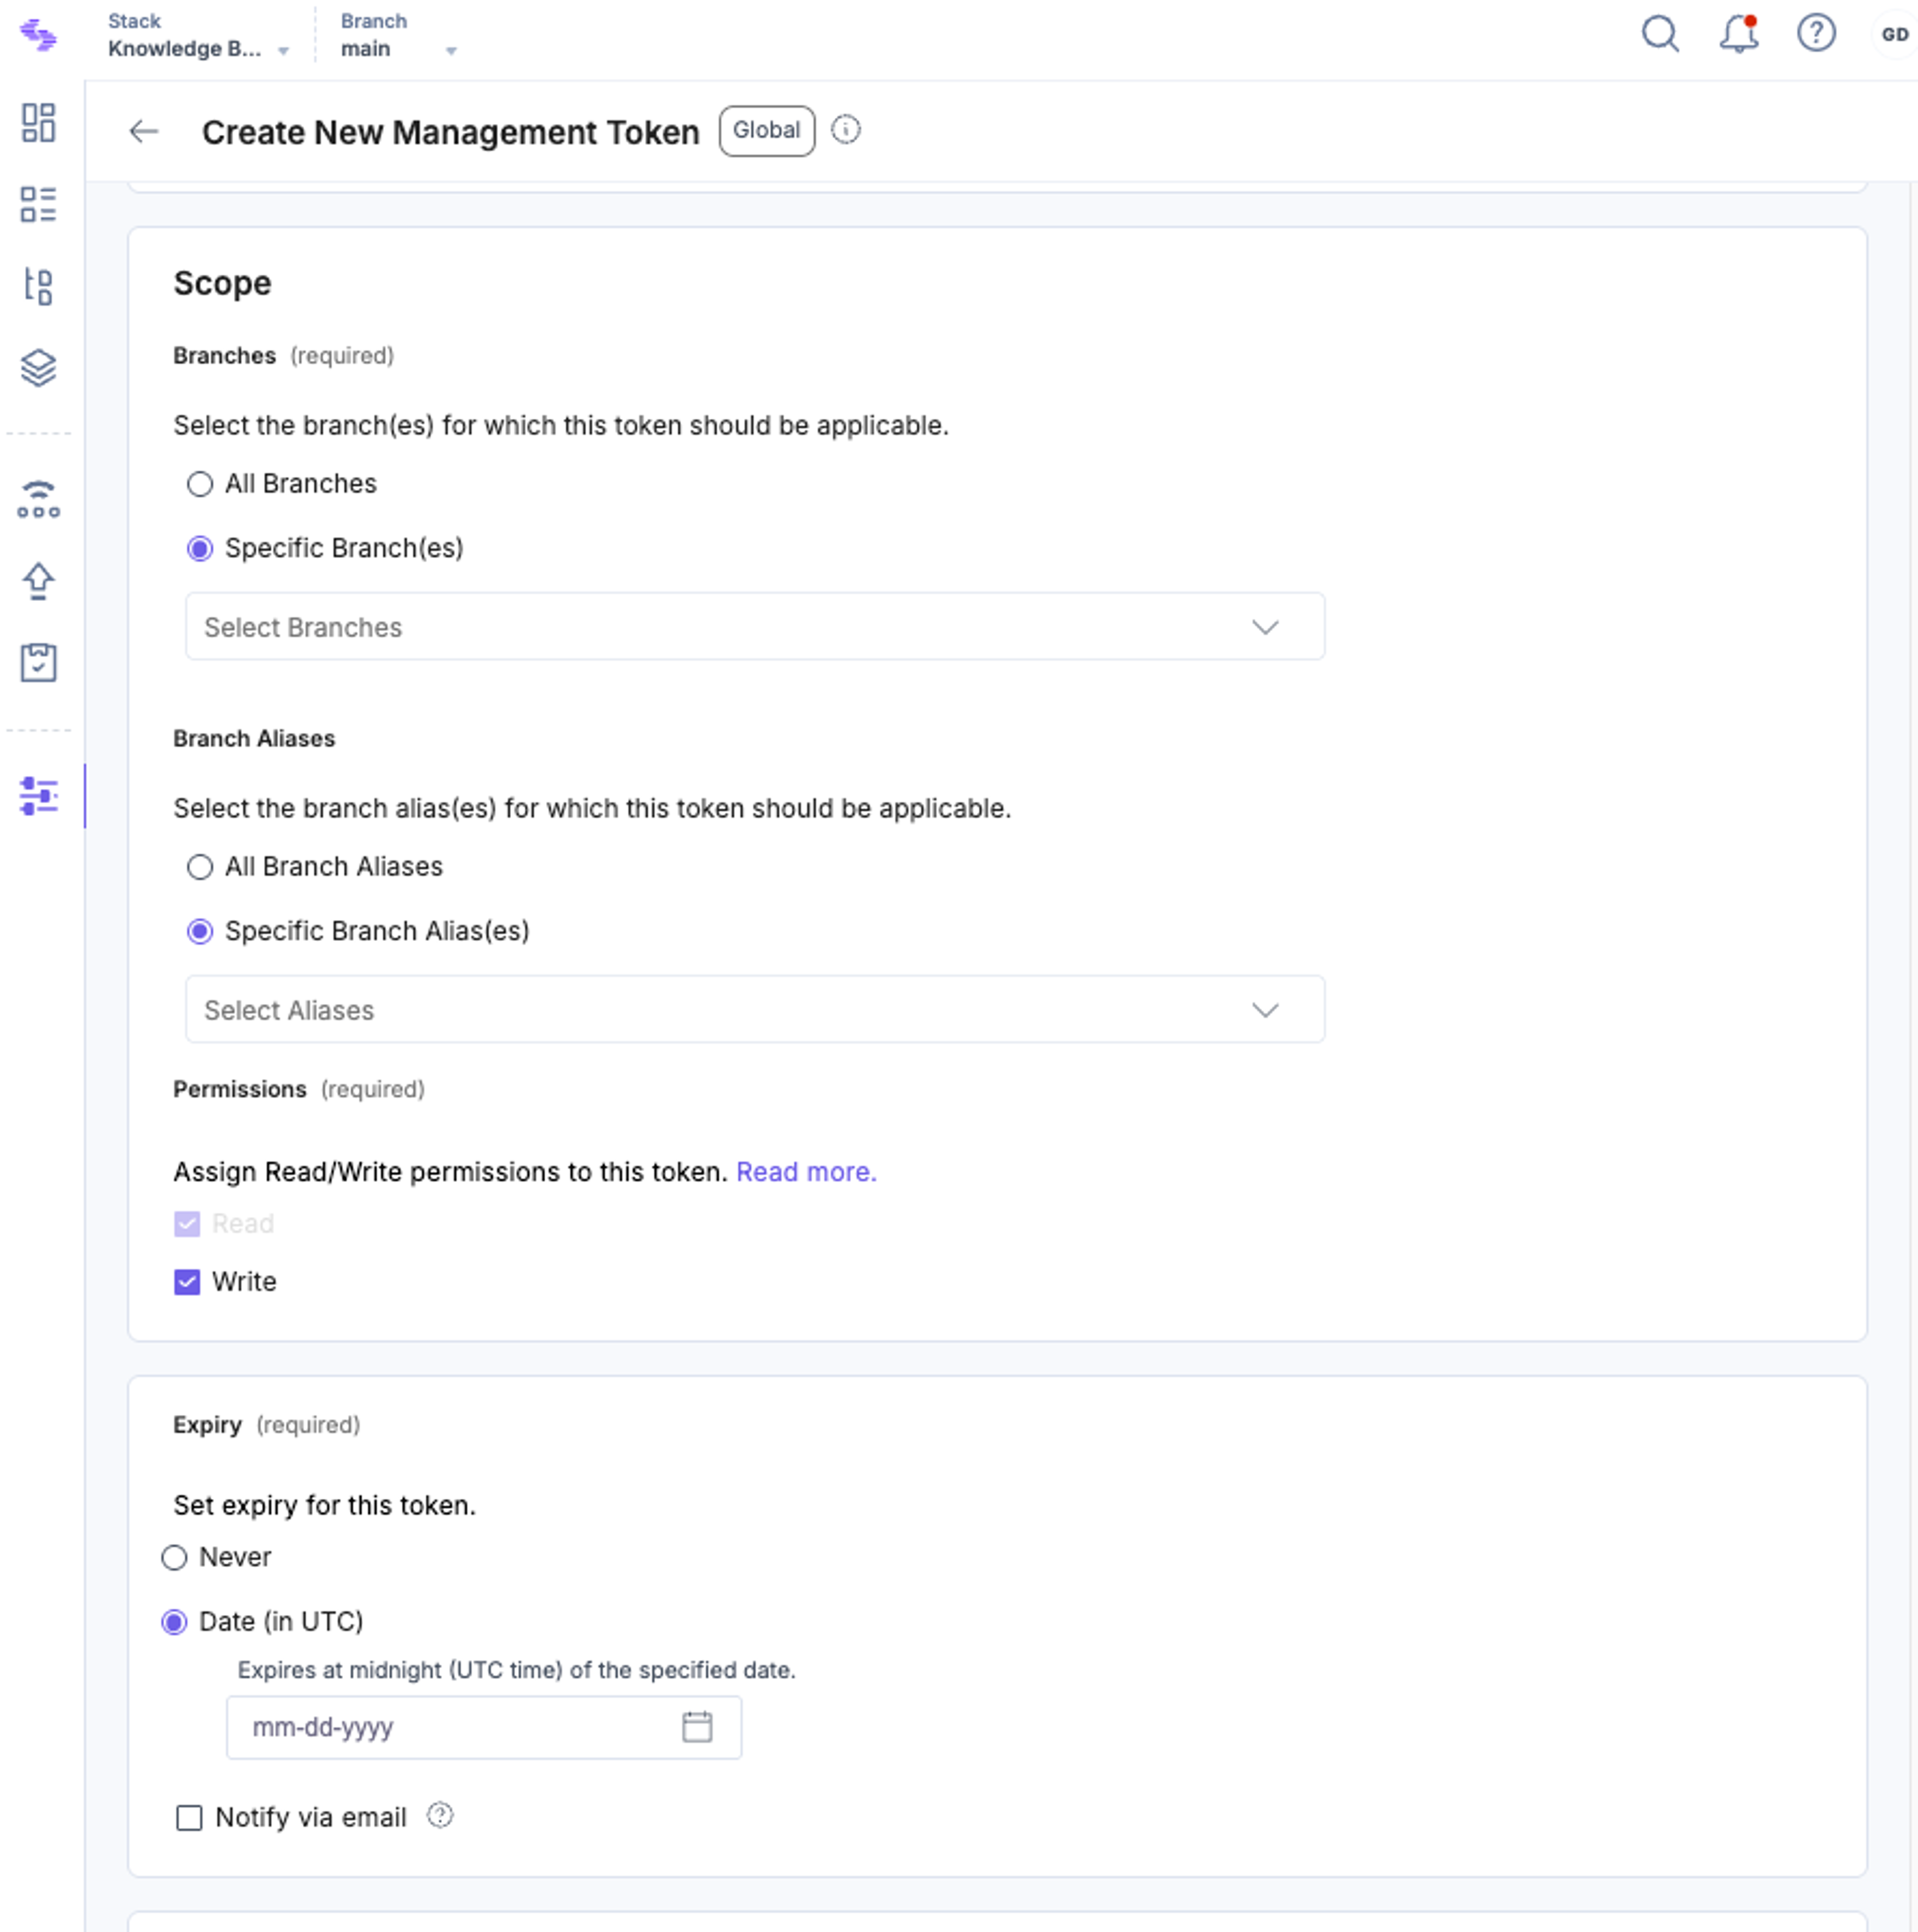Screen dimensions: 1918x1932
Task: Click the Read more link
Action: [806, 1172]
